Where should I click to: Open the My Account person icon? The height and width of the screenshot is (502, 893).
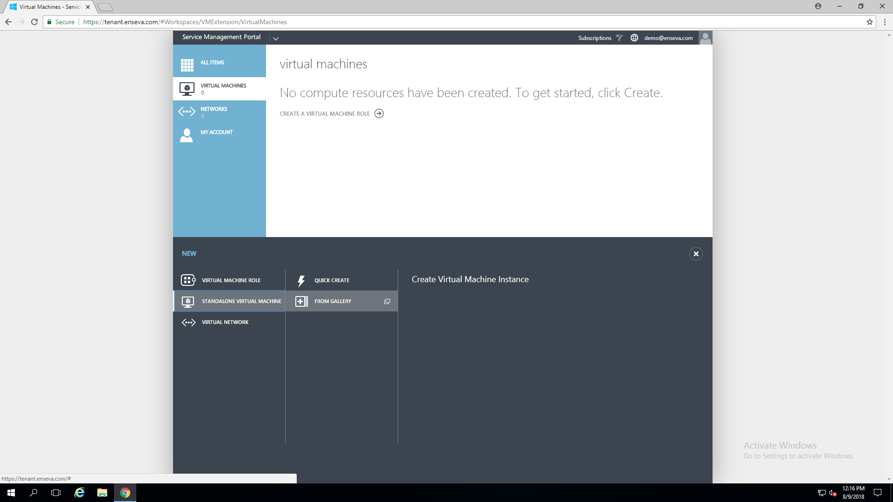point(187,135)
